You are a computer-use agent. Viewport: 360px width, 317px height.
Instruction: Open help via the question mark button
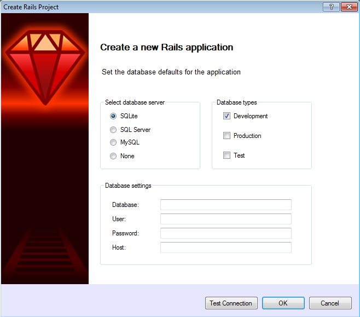(331, 7)
